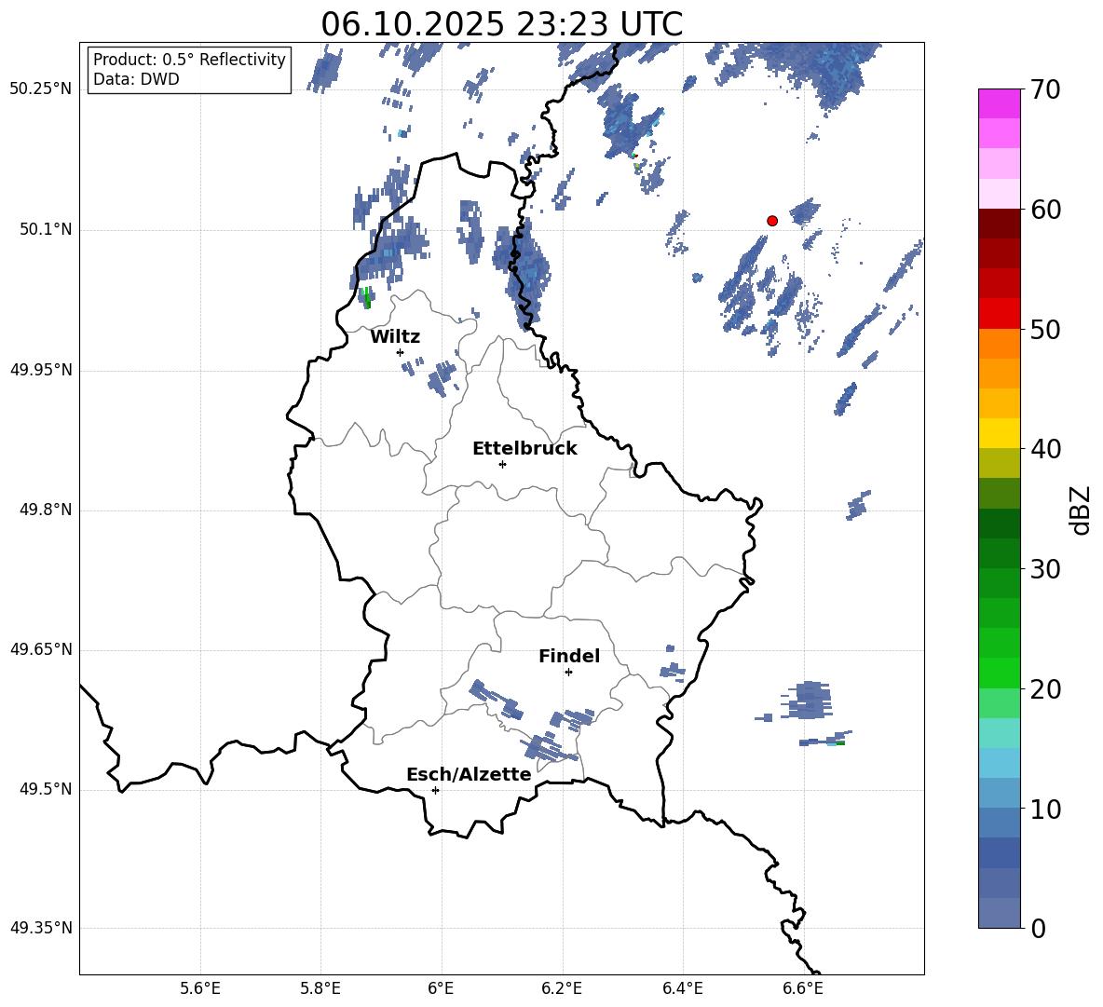Click the colorbar tick label 70

(x=1045, y=89)
